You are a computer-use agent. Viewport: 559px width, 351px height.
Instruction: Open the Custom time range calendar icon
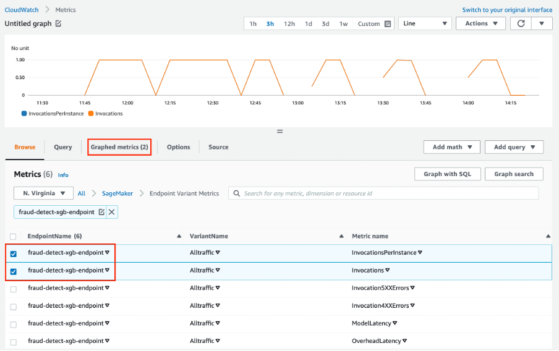(388, 24)
